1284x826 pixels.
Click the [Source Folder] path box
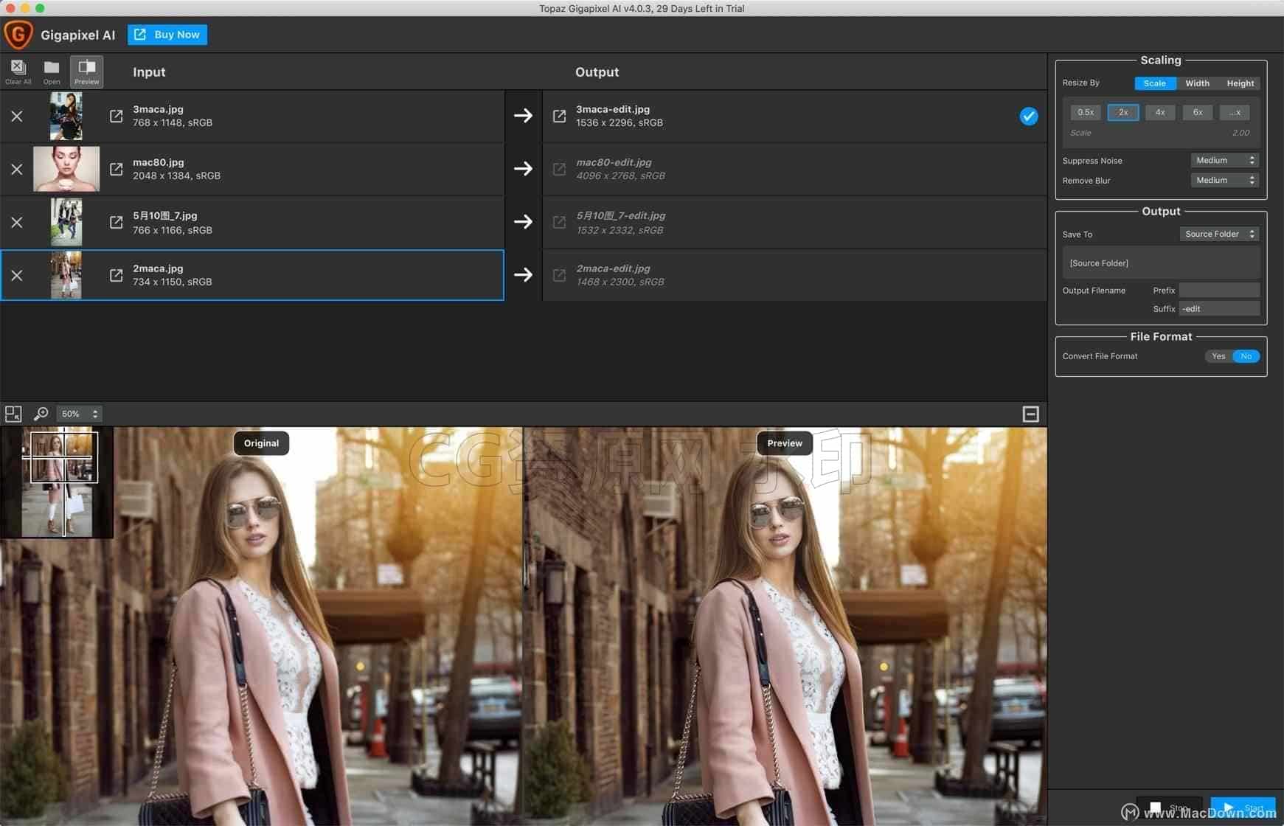click(x=1161, y=263)
